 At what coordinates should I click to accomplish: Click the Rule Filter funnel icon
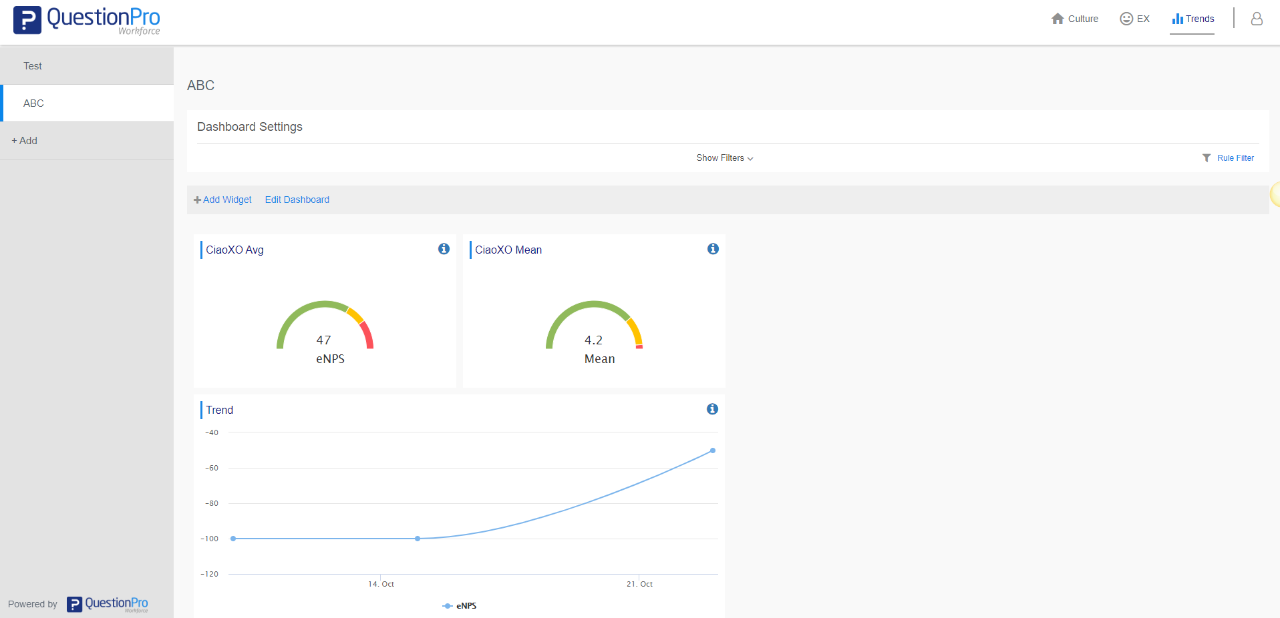[x=1207, y=158]
